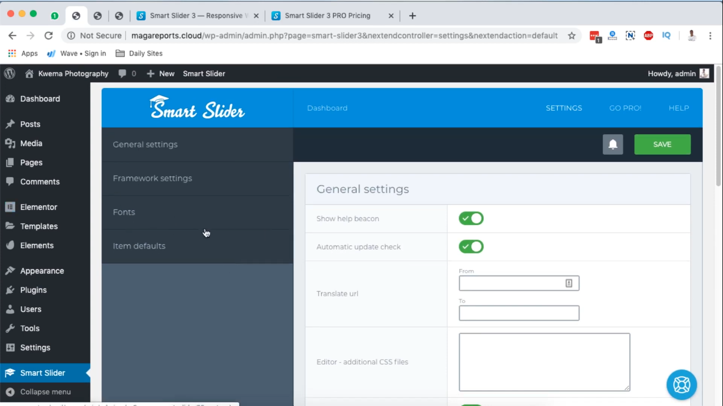The width and height of the screenshot is (723, 406).
Task: Open the Chrome three-dot menu
Action: click(710, 35)
